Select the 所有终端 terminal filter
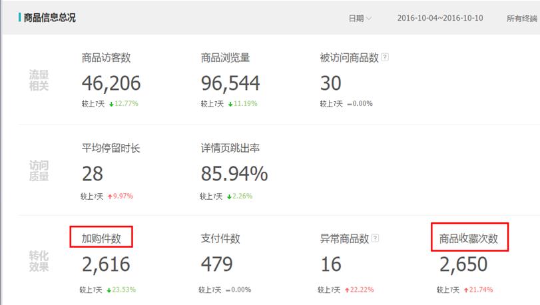 (522, 18)
